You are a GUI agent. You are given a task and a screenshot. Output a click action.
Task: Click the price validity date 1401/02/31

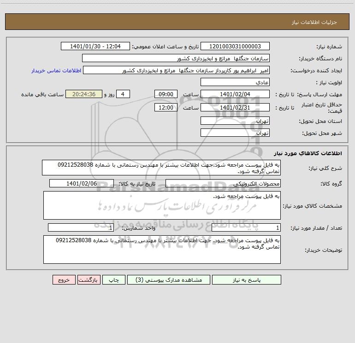pos(235,107)
